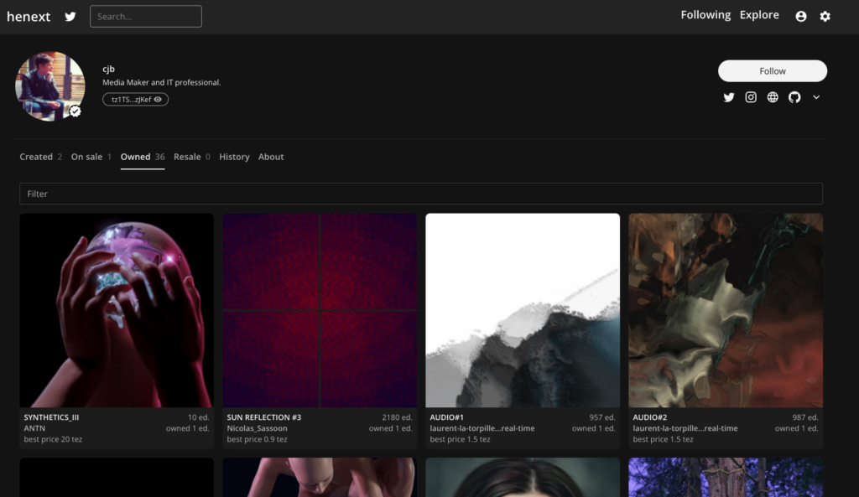Open laurent-la-torpille artist link under AUDIO#2
This screenshot has height=497, width=859.
(x=685, y=428)
